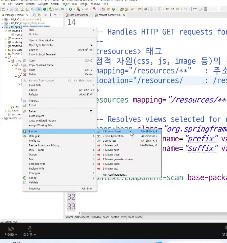Select Java Application in Run As submenu
Viewport: 227px width, 243px height.
click(129, 136)
